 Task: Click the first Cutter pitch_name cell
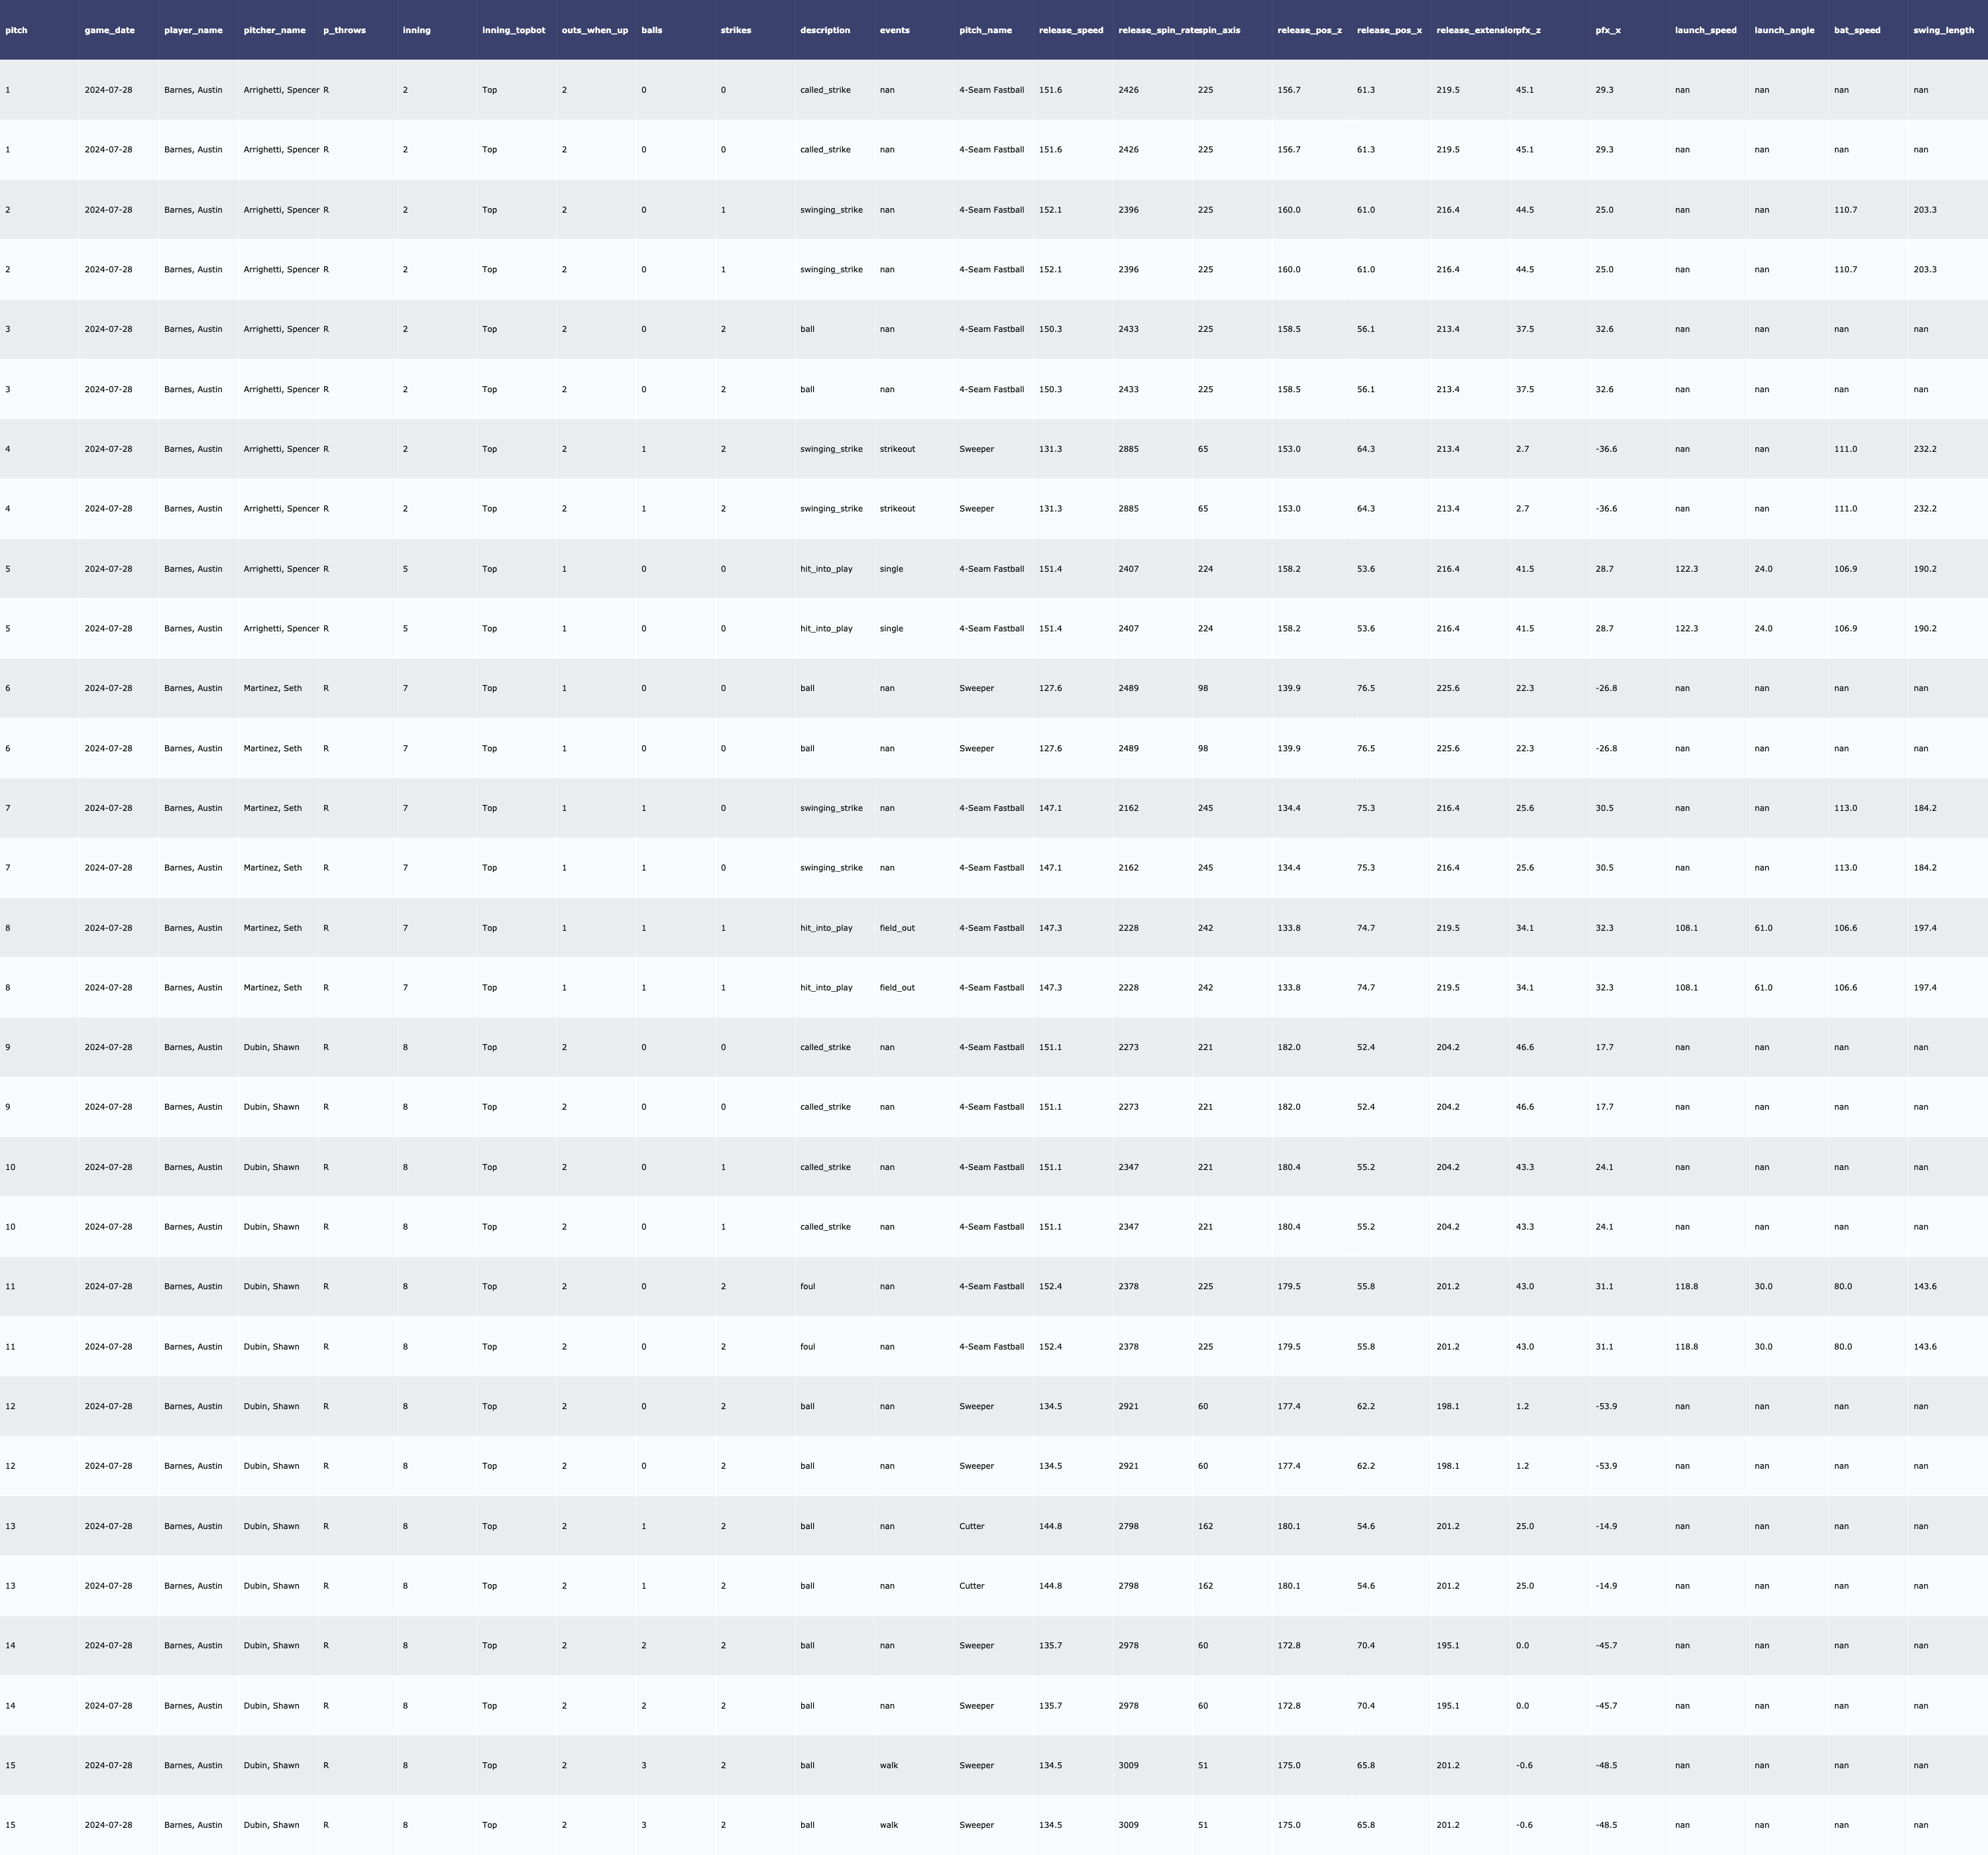point(972,1526)
